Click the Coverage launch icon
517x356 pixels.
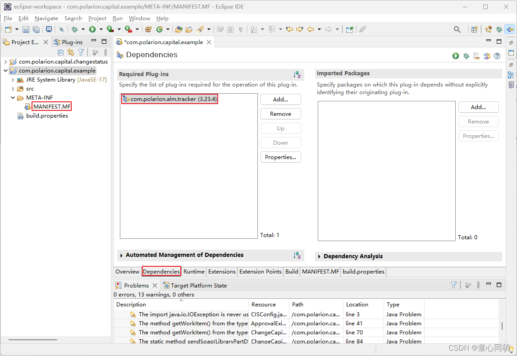click(110, 29)
